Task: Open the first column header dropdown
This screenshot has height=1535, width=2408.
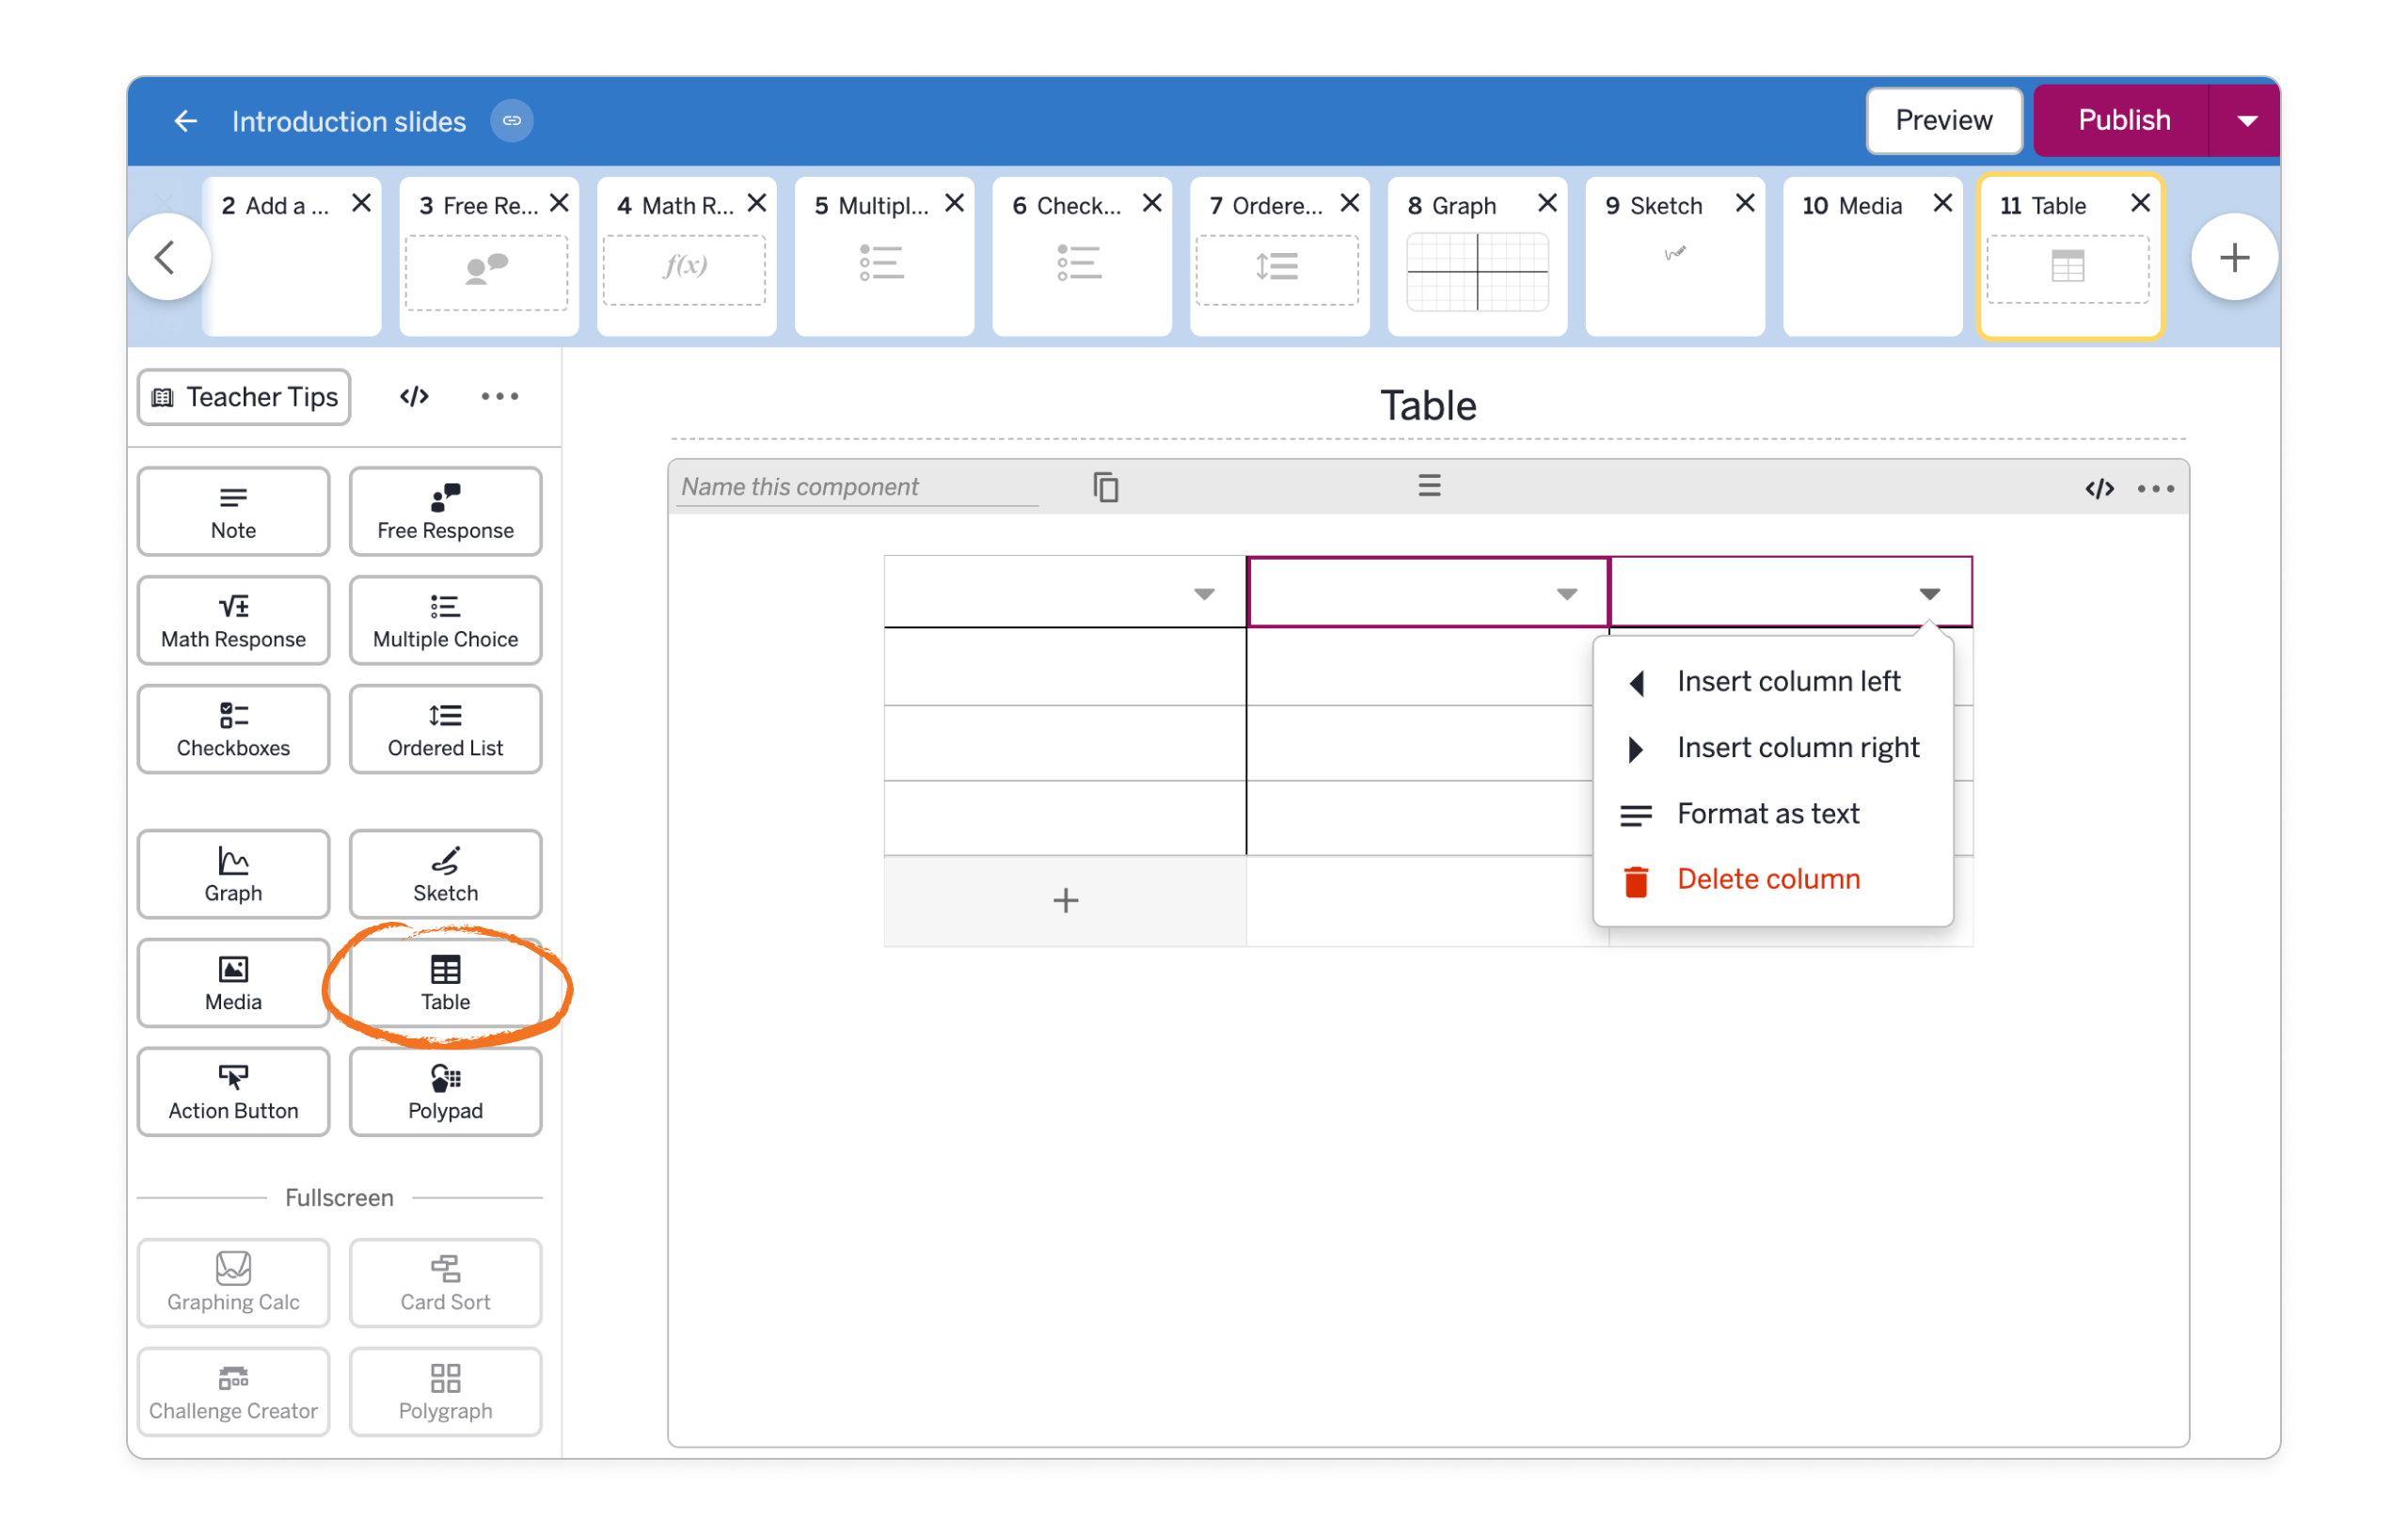Action: (x=1204, y=594)
